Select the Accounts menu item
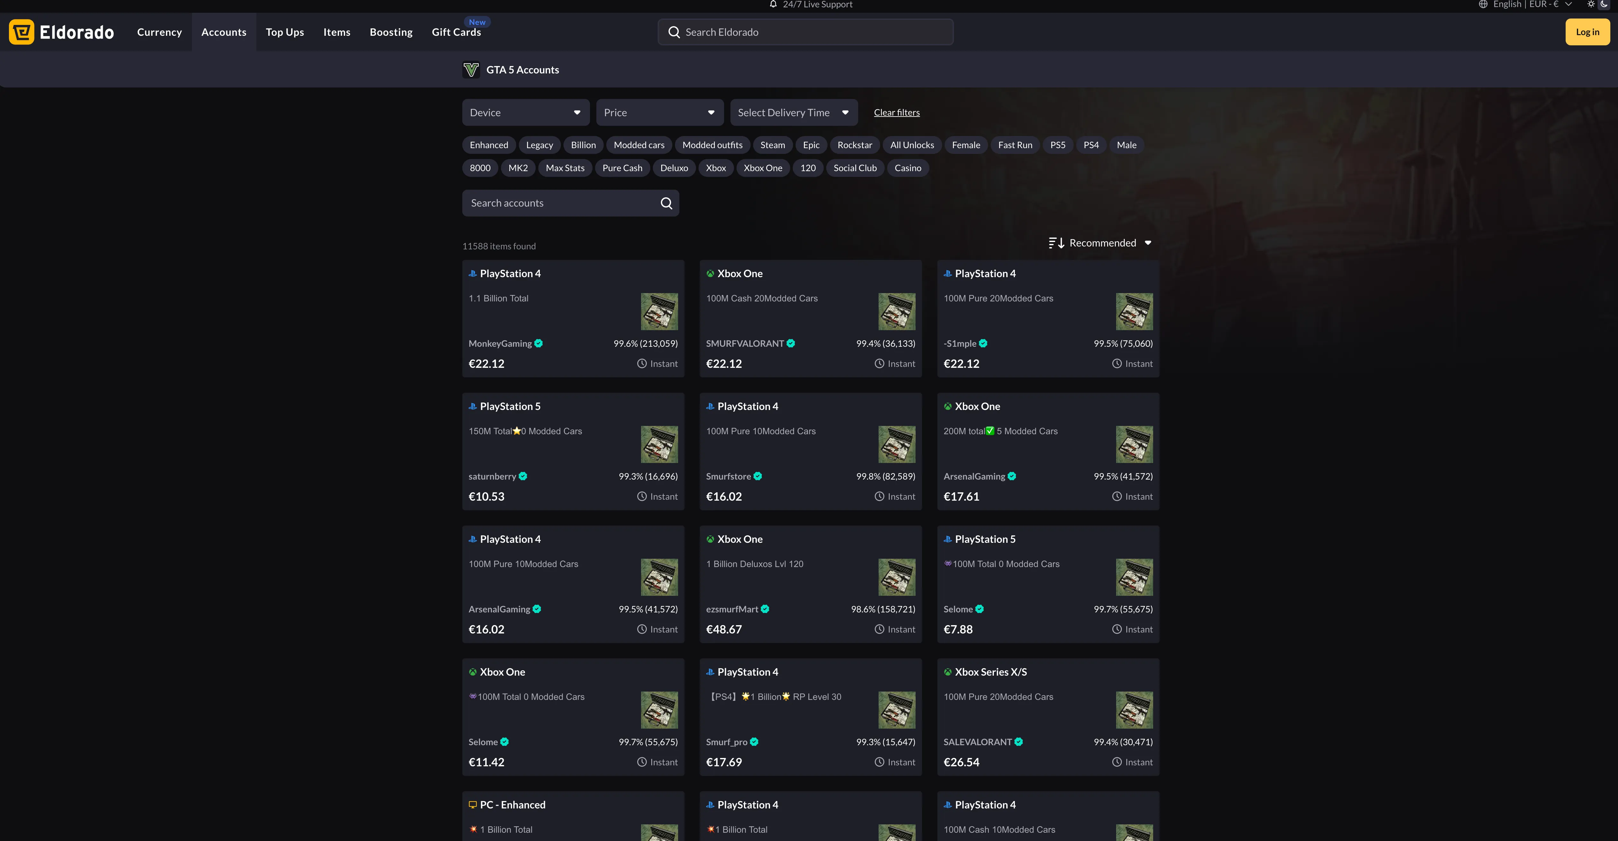 pyautogui.click(x=223, y=32)
